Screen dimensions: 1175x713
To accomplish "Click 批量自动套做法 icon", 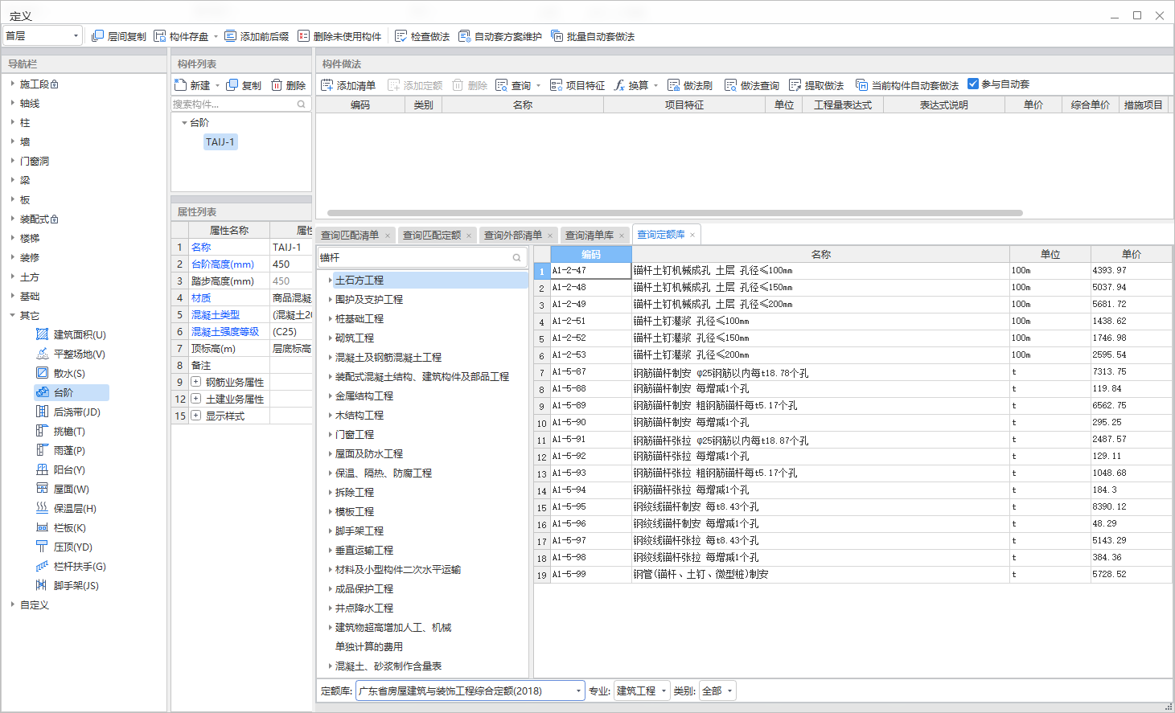I will coord(557,36).
